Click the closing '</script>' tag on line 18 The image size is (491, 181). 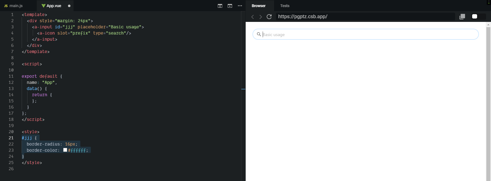point(33,119)
